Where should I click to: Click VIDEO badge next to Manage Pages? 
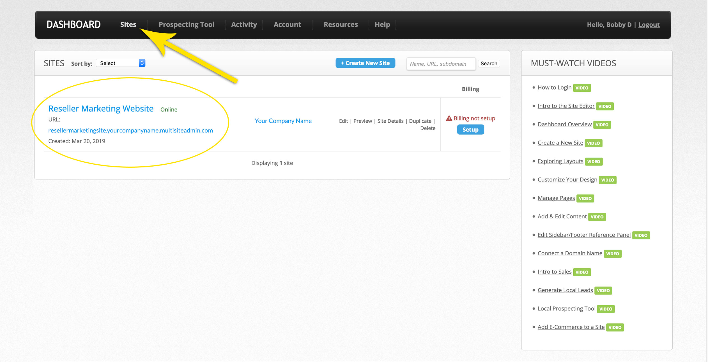(x=585, y=199)
